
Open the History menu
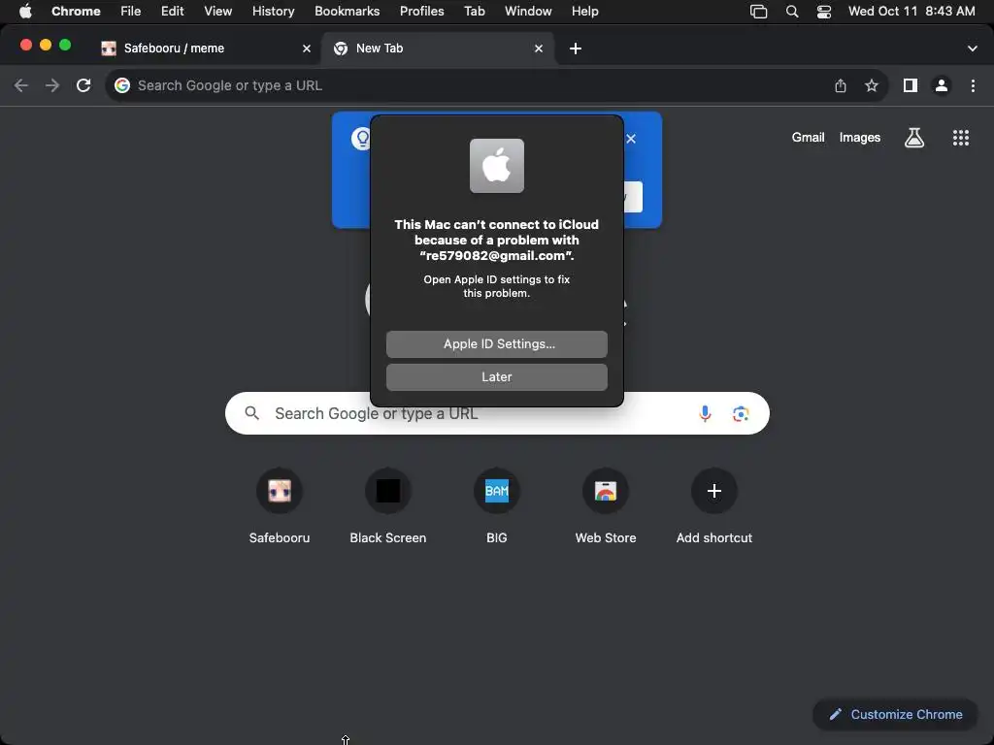[273, 11]
